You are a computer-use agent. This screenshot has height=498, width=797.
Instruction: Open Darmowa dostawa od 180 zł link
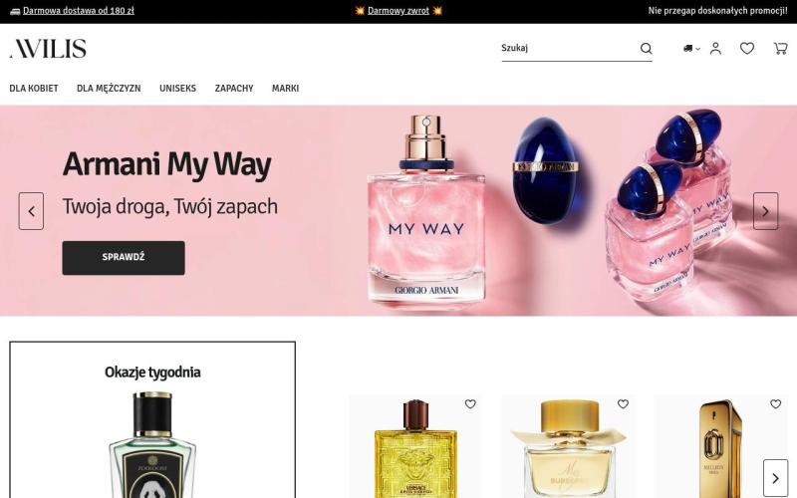(x=79, y=11)
